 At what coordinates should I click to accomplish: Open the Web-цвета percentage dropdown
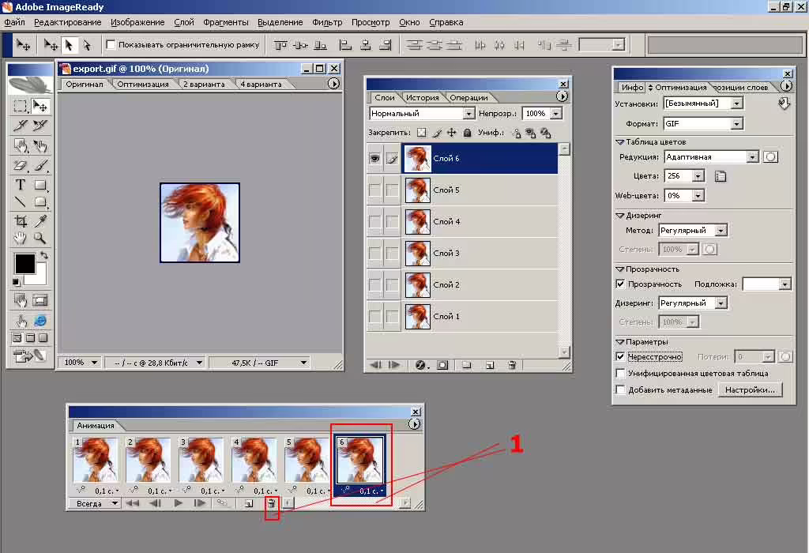pos(698,196)
